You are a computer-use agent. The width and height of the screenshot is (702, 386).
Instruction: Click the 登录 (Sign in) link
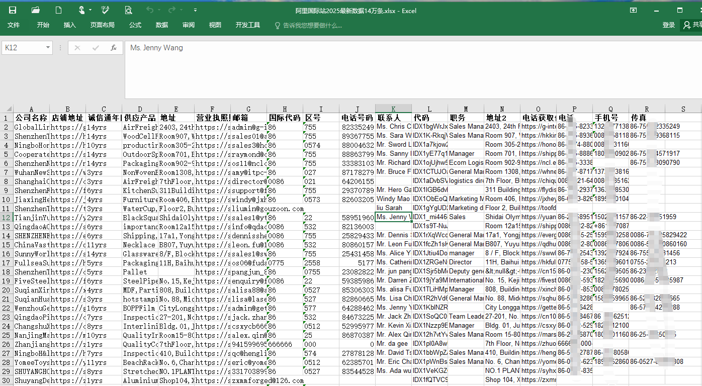pyautogui.click(x=669, y=25)
